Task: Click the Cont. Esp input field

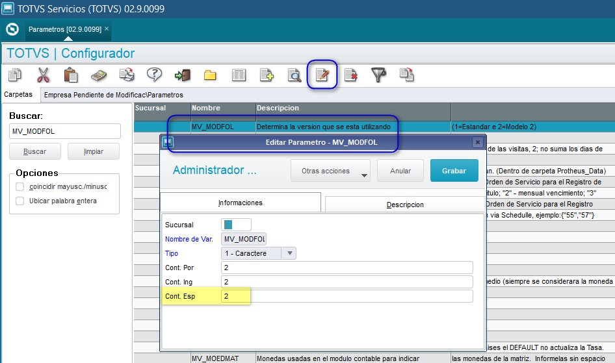Action: pos(347,296)
